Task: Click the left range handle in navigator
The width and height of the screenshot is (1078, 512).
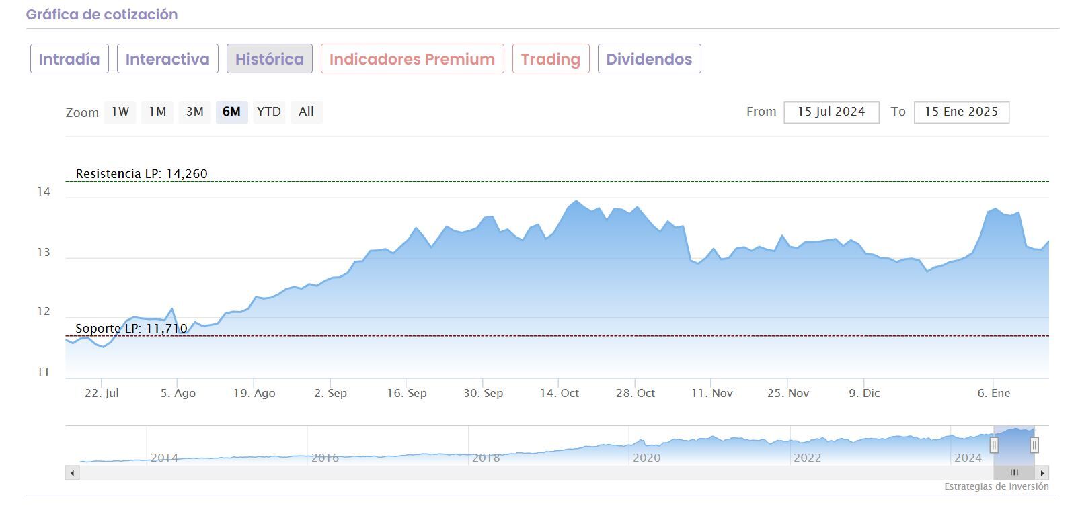Action: tap(994, 445)
